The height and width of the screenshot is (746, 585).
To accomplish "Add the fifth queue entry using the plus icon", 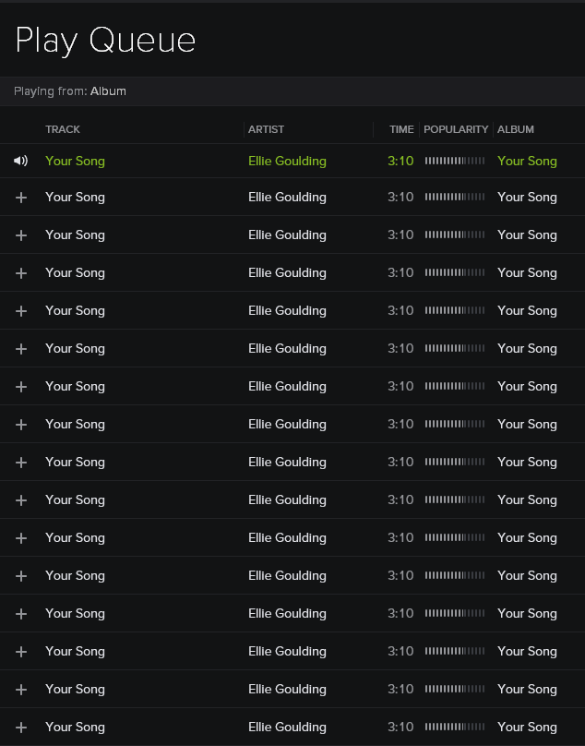I will pyautogui.click(x=20, y=310).
